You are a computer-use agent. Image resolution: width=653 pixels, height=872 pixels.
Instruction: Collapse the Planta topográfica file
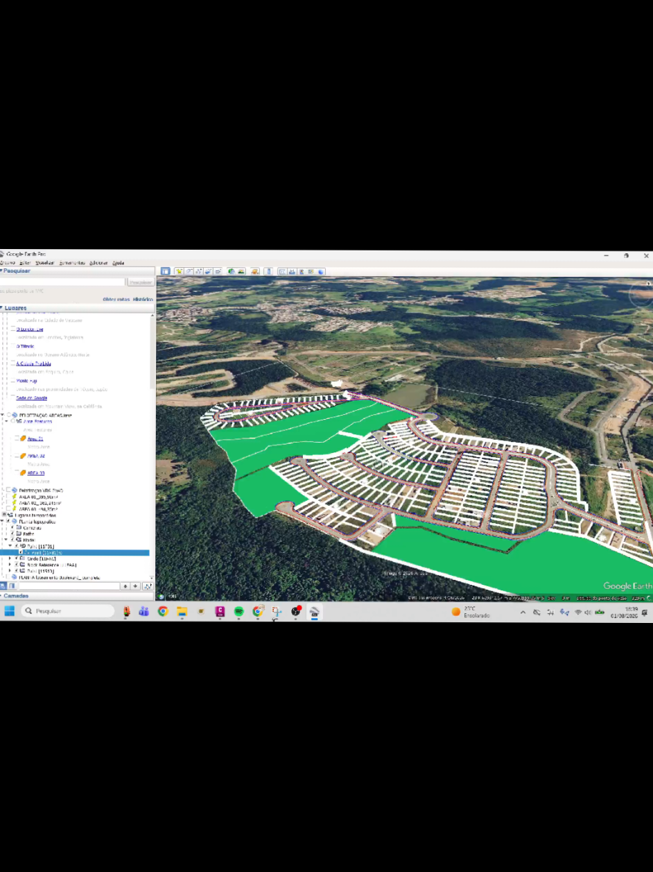2,521
